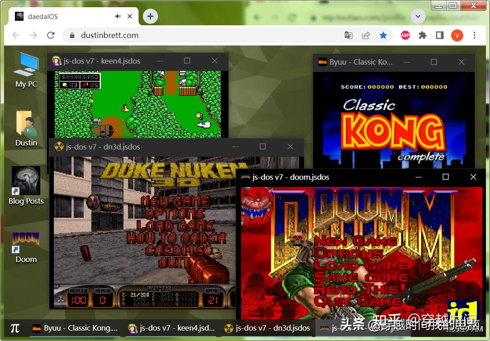Open the profile avatar menu
Screen dimensions: 490x341
pos(457,35)
